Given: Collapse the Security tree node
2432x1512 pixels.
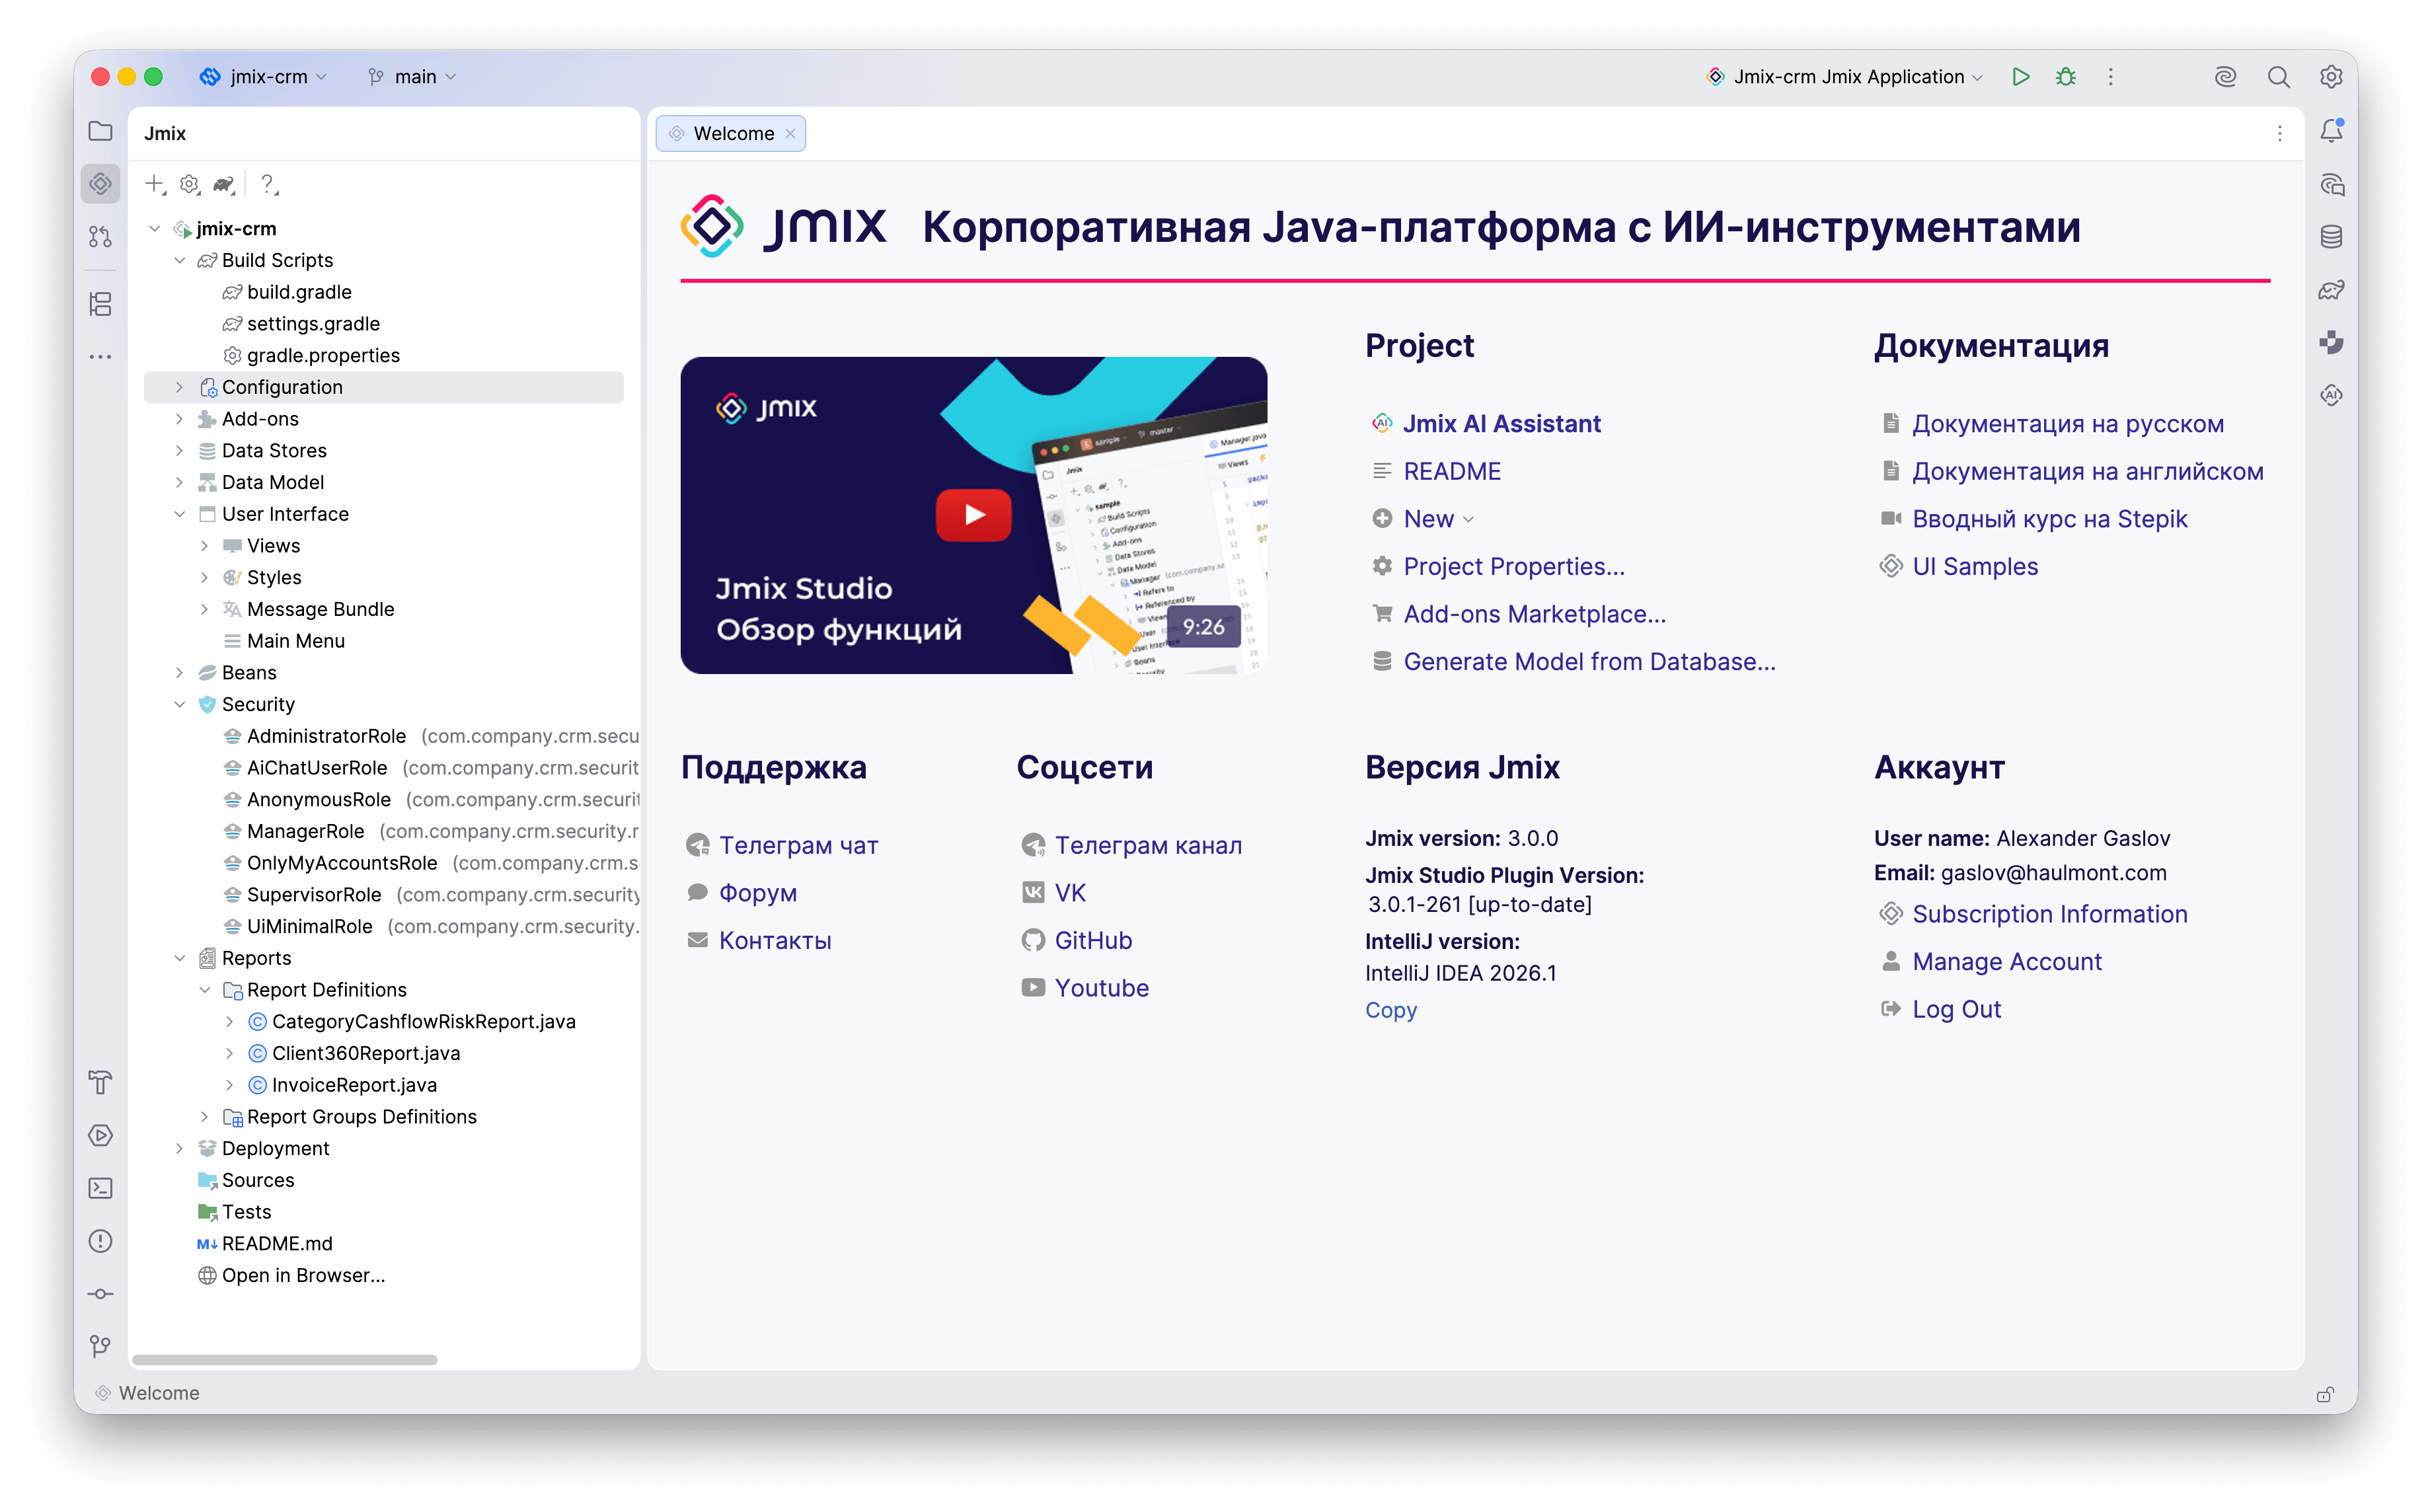Looking at the screenshot, I should click(x=180, y=704).
